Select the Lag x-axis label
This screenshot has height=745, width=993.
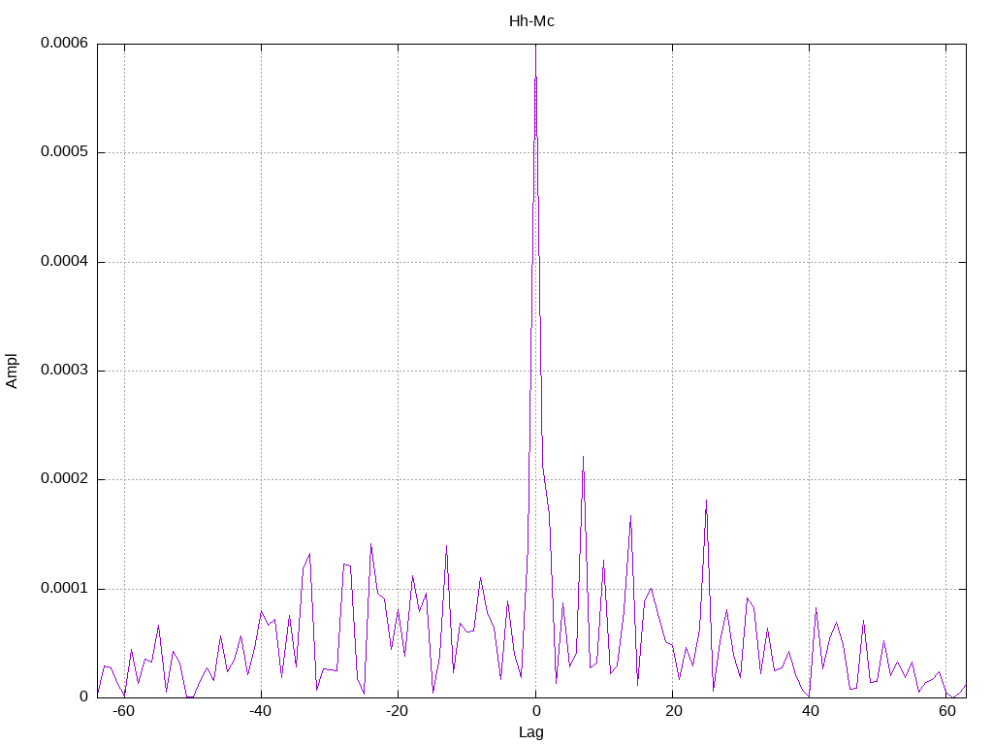click(x=530, y=732)
